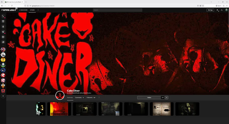The width and height of the screenshot is (229, 124).
Task: Click the Cake Diner game title
Action: click(73, 91)
